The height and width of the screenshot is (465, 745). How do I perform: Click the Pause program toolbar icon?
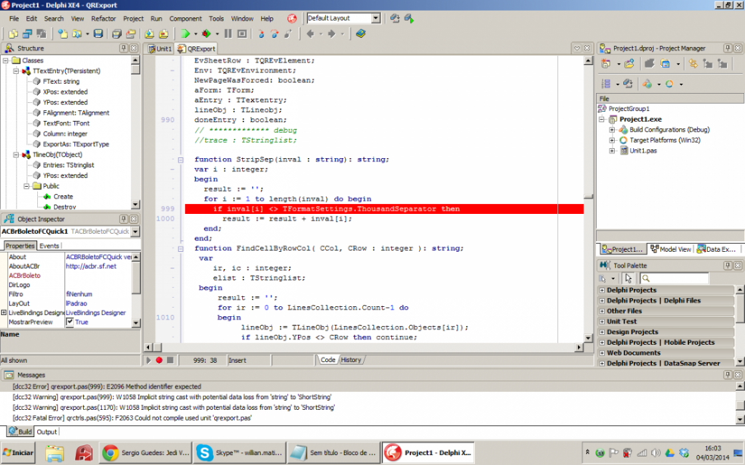228,34
